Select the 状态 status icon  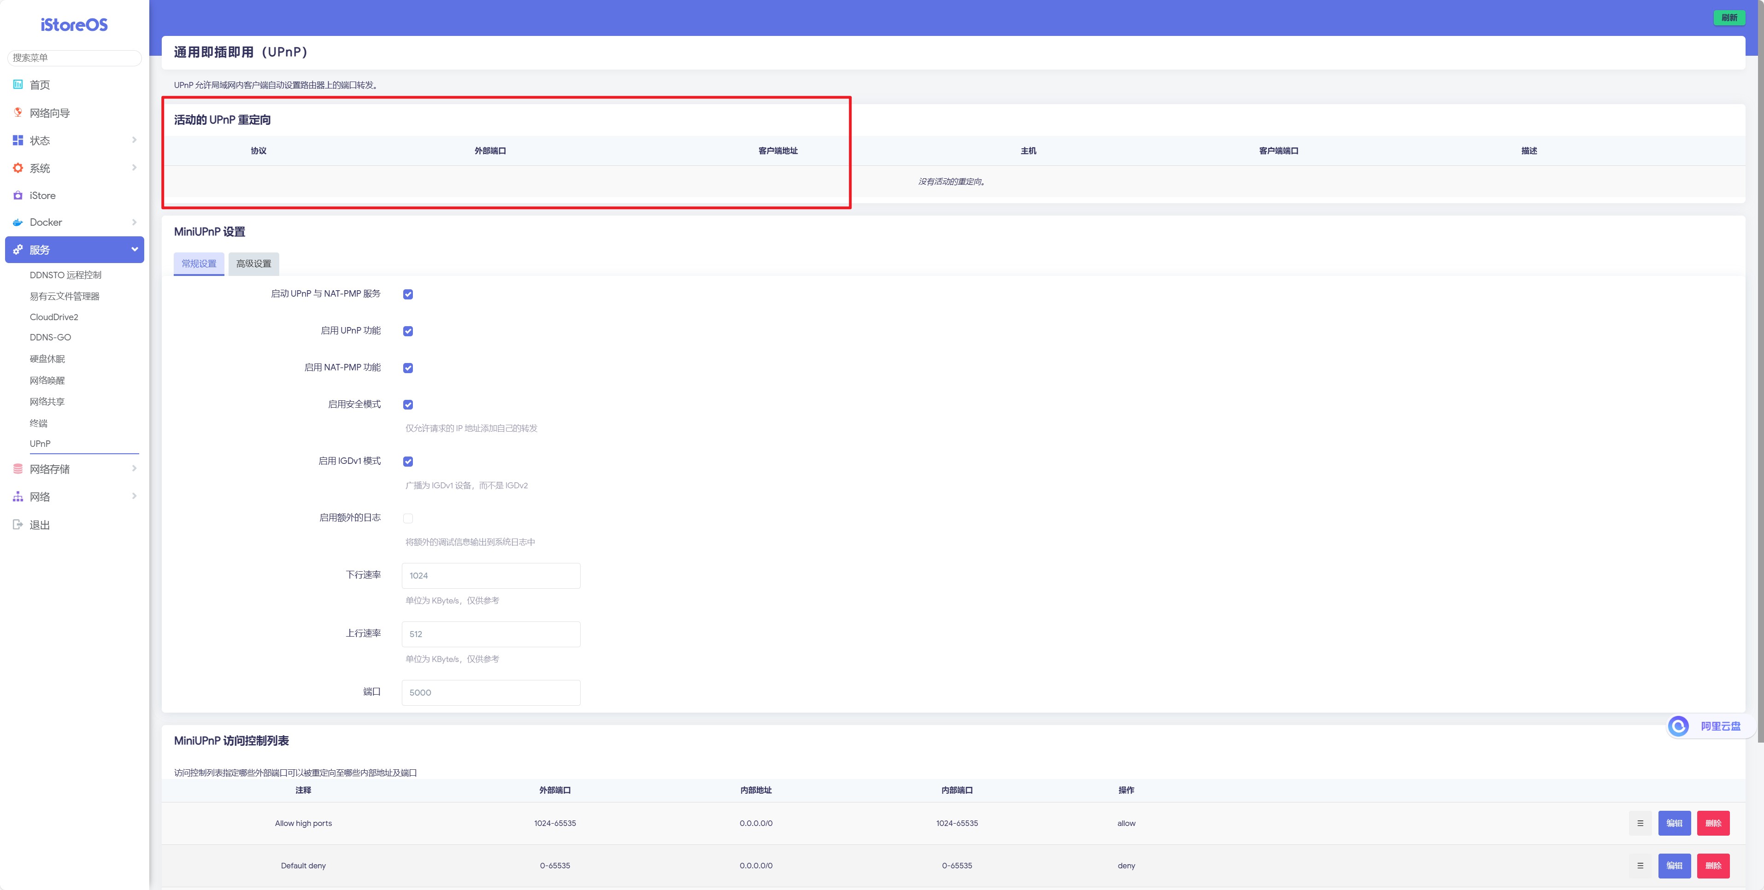tap(18, 140)
